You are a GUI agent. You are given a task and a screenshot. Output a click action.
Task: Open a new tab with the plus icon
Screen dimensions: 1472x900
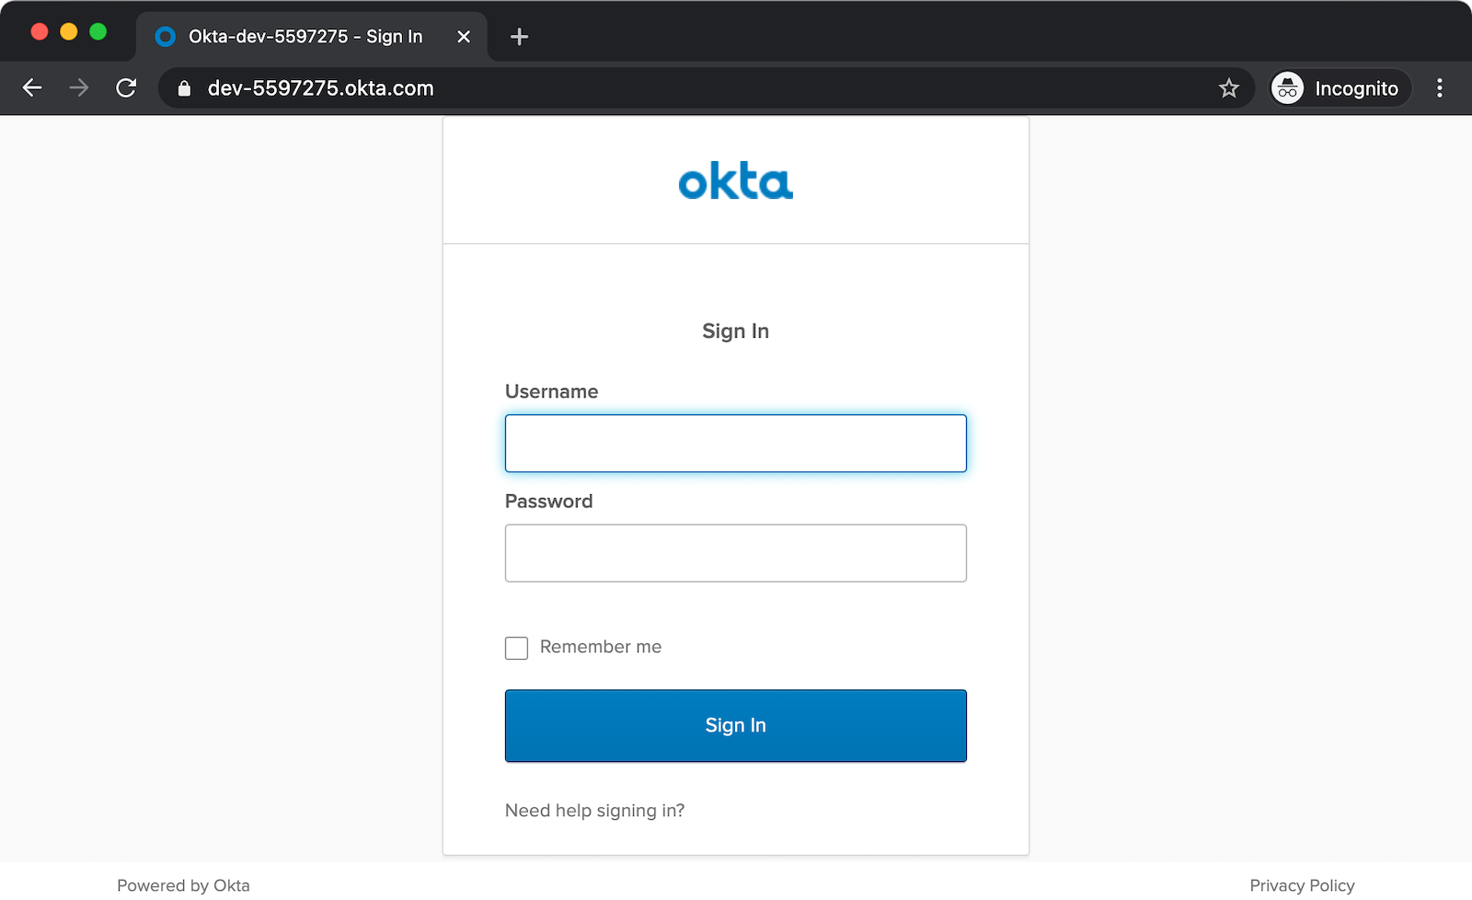coord(519,37)
